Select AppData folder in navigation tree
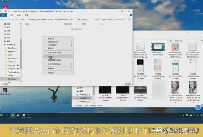Viewport: 203px width, 137px height. [11, 51]
